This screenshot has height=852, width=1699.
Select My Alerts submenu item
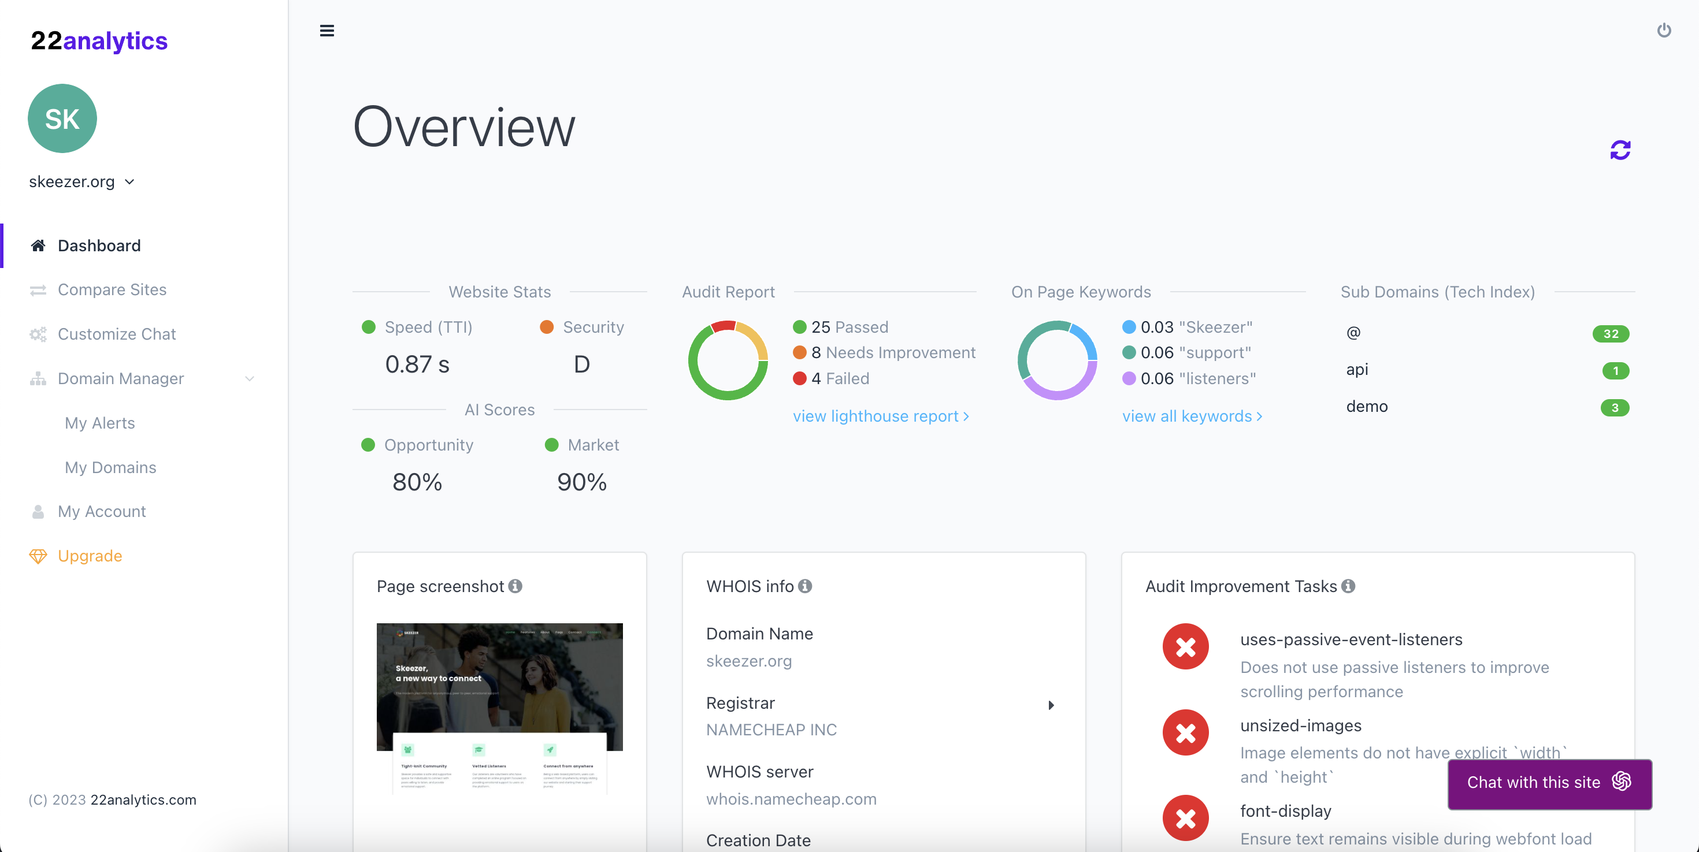[99, 423]
